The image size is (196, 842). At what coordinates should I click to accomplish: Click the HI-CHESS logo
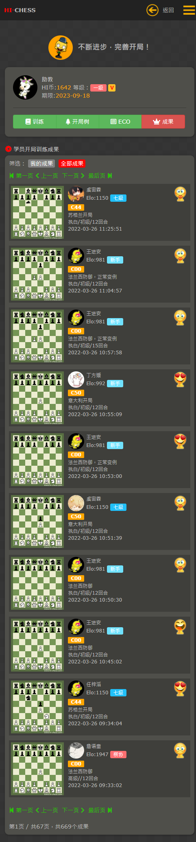click(20, 10)
